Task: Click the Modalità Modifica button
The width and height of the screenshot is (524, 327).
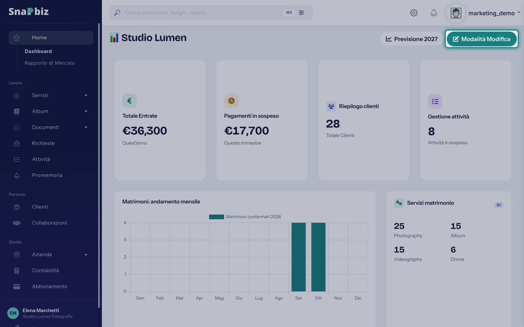Action: (x=481, y=39)
